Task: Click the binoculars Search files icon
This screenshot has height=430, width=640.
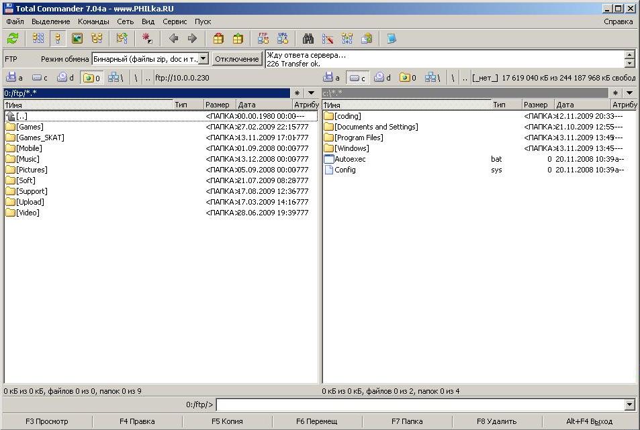Action: pos(308,38)
